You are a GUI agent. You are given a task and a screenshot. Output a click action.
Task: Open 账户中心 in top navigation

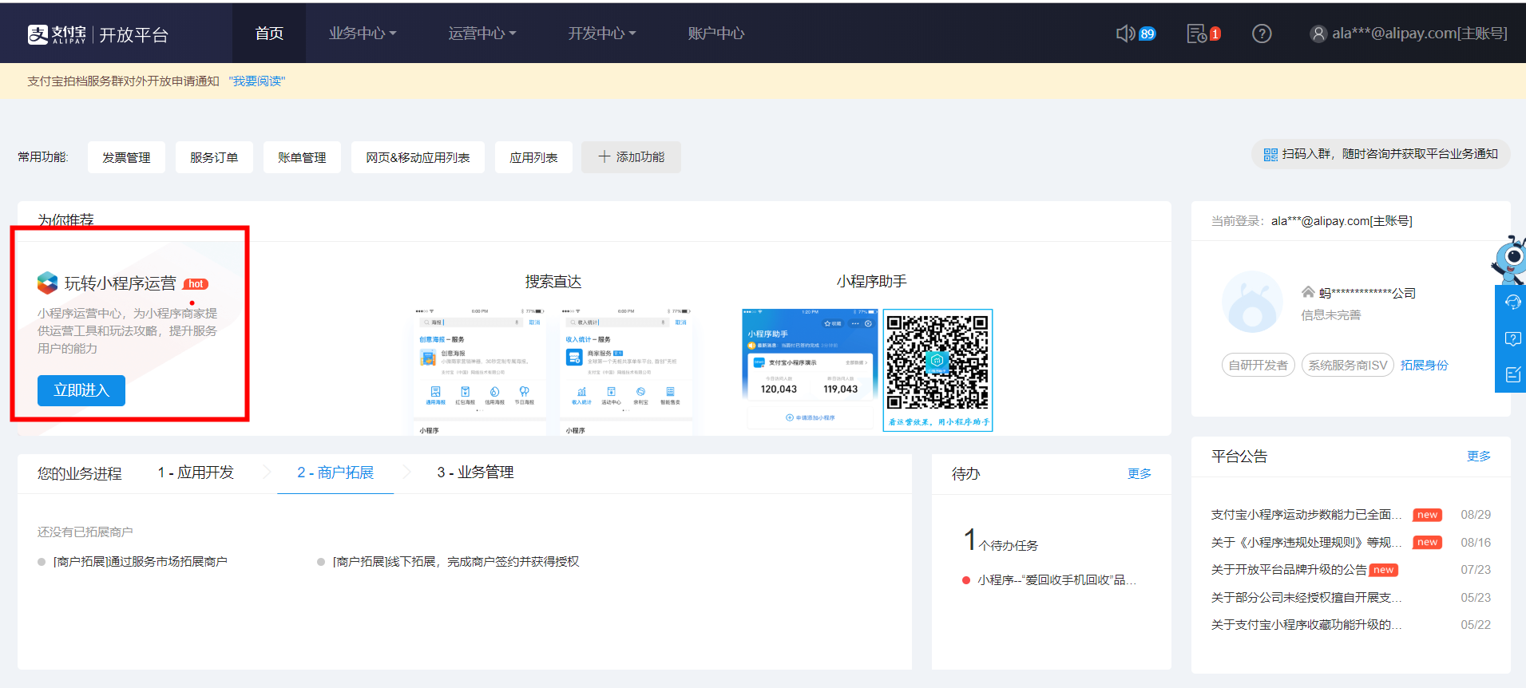(x=716, y=34)
